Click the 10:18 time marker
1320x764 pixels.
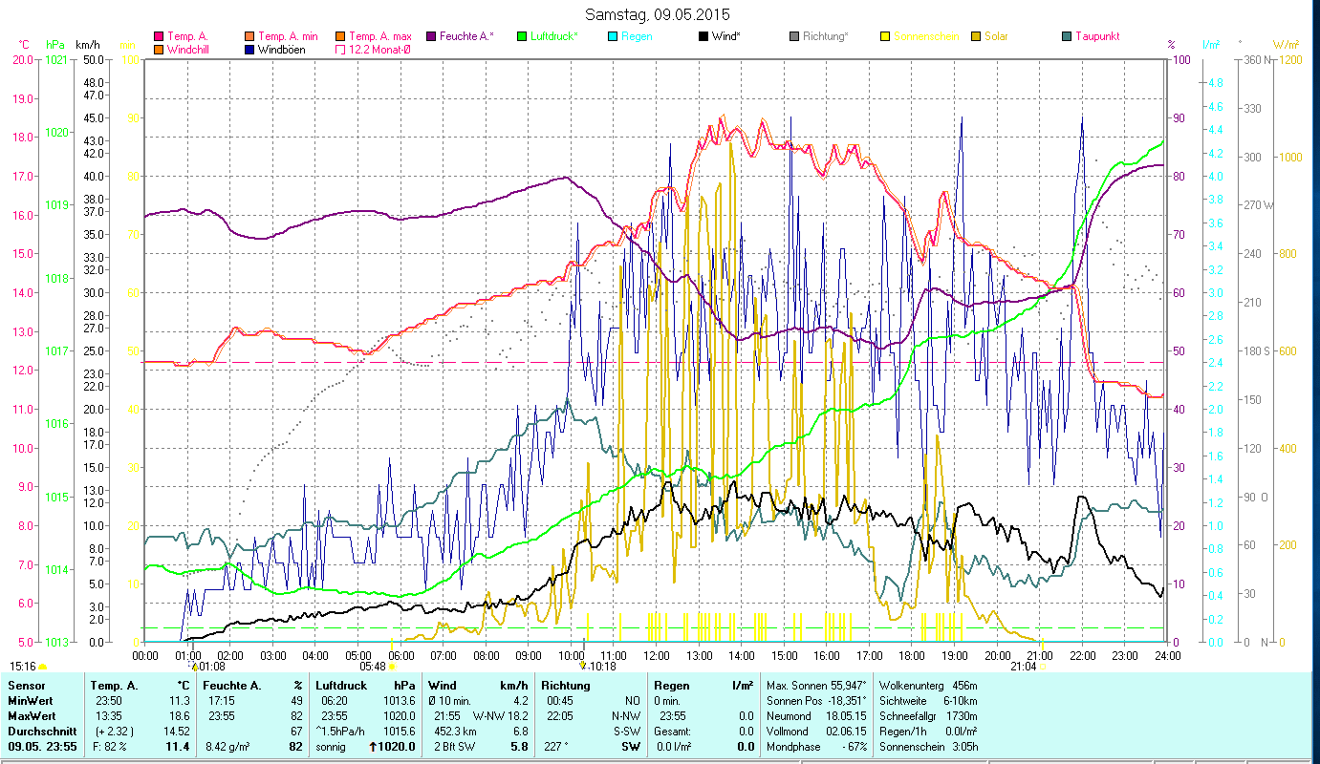point(601,667)
